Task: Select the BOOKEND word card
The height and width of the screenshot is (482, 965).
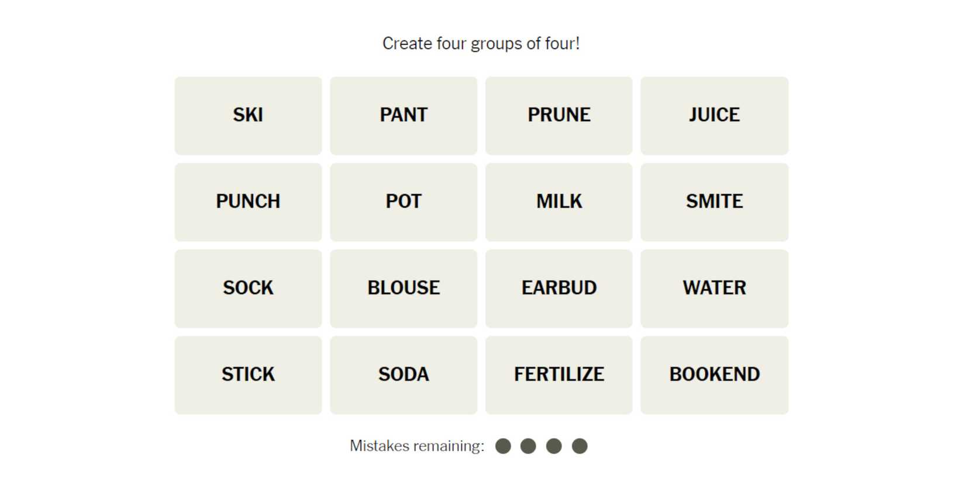Action: 714,374
